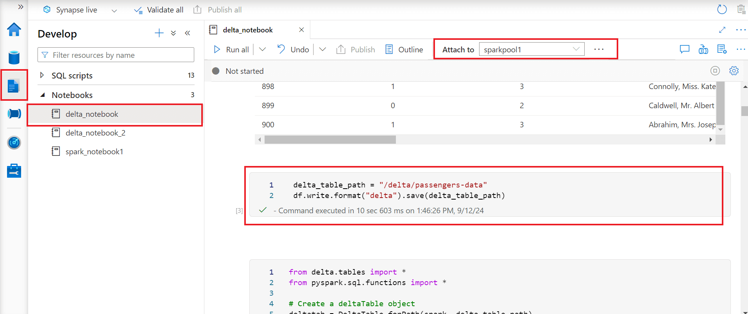Click the add new resource plus icon
Viewport: 748px width, 314px height.
tap(159, 33)
